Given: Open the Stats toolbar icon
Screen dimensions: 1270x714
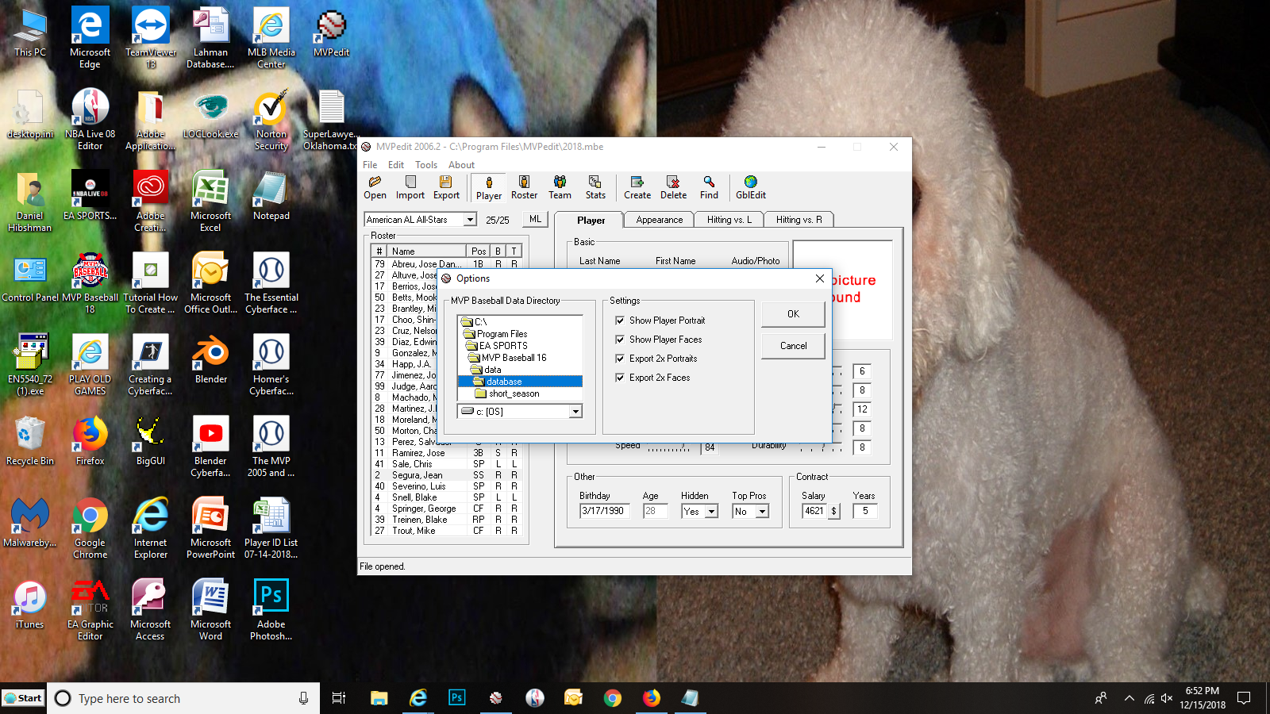Looking at the screenshot, I should pos(595,187).
